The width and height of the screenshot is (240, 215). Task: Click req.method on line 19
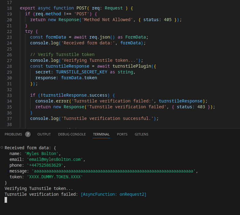pyautogui.click(x=48, y=14)
